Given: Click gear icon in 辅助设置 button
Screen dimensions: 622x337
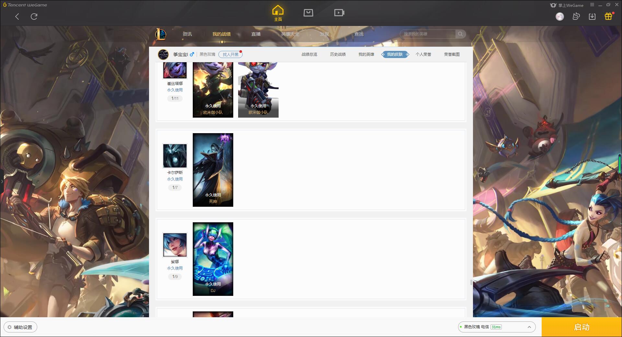Looking at the screenshot, I should click(10, 327).
